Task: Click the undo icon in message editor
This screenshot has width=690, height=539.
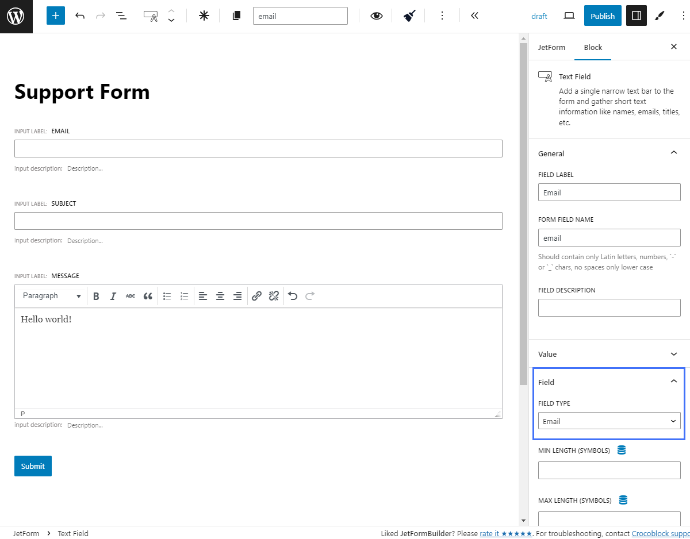Action: pos(293,296)
